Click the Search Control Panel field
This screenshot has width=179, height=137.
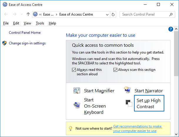[x=145, y=14]
